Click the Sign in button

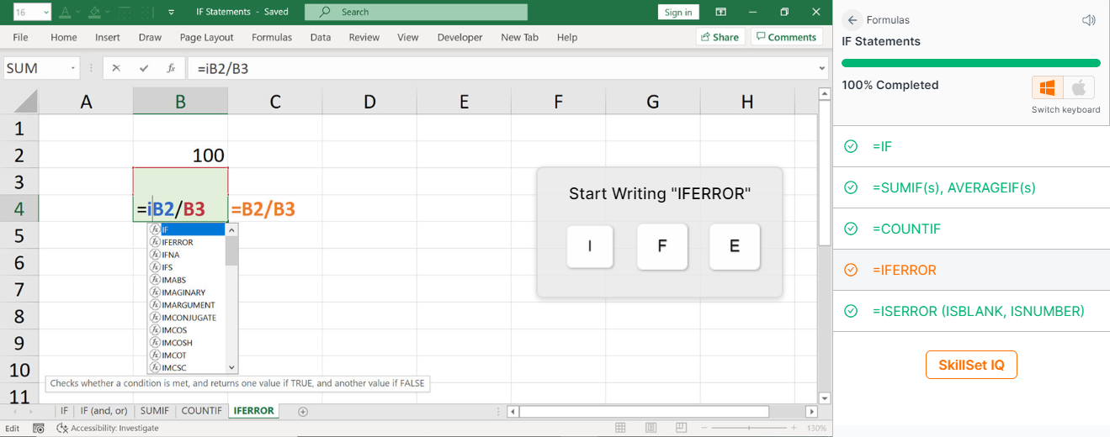(678, 12)
